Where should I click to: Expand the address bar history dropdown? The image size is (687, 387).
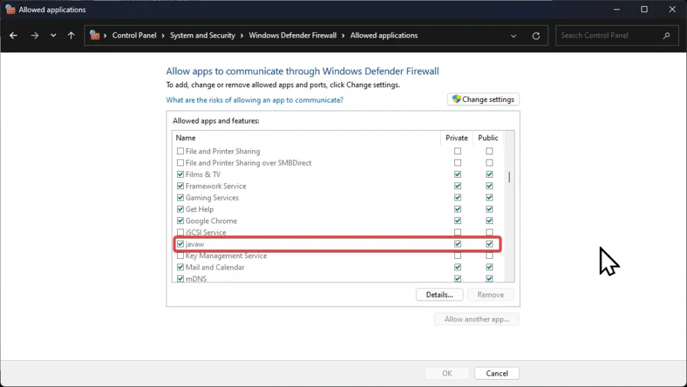pos(513,36)
